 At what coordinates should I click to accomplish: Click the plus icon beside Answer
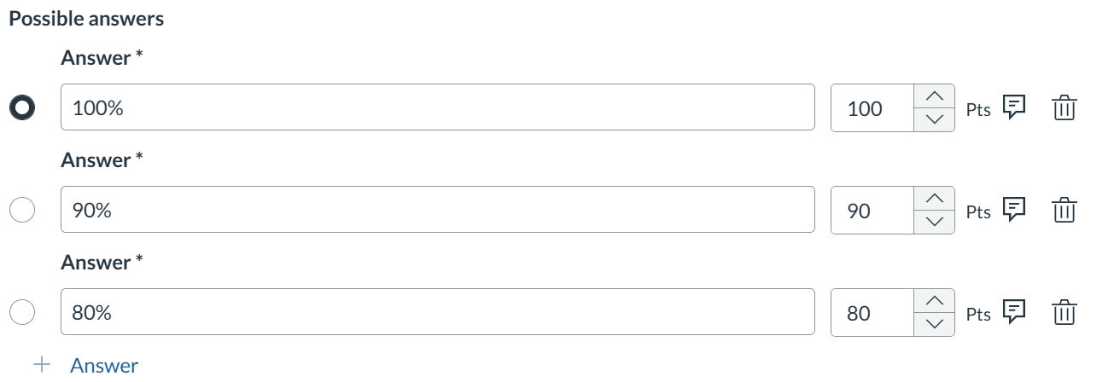(42, 365)
